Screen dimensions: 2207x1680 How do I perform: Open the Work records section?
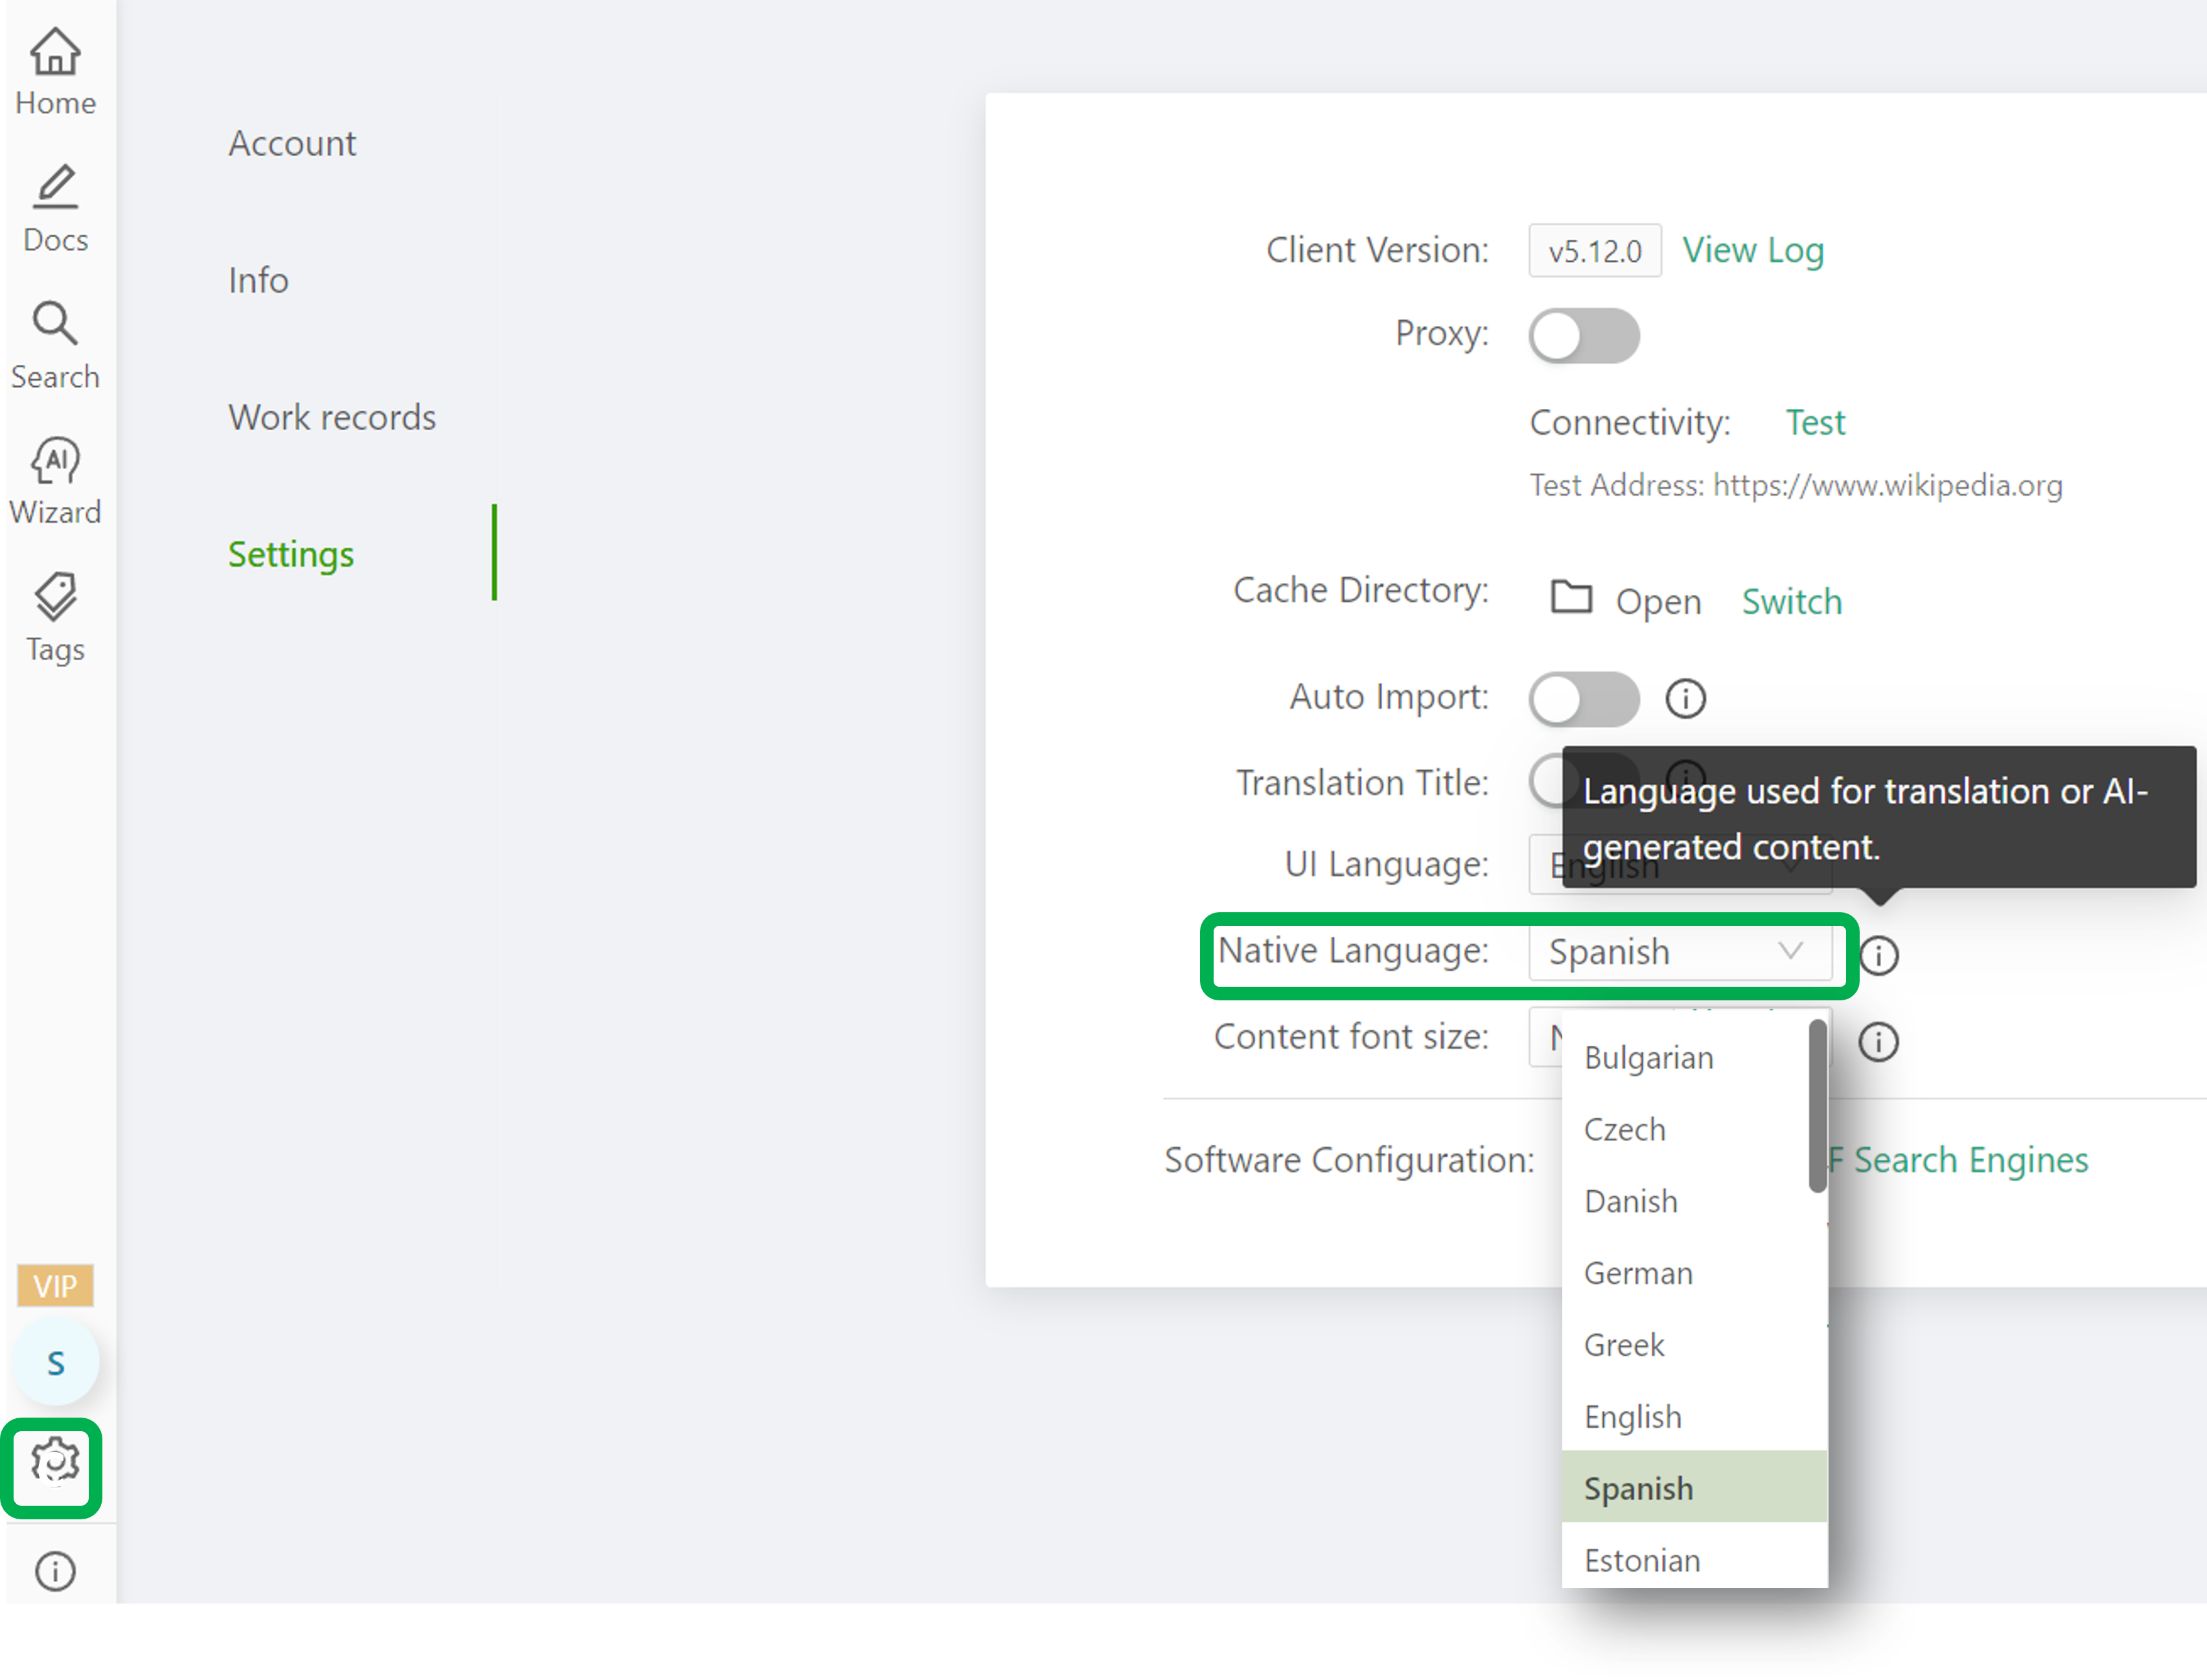pyautogui.click(x=332, y=418)
